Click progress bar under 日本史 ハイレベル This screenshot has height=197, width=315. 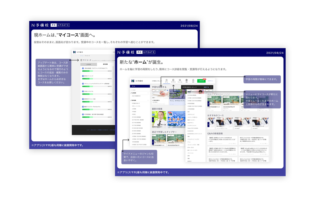pos(97,94)
